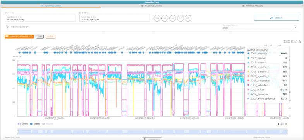Expand the Advanced Search chevron on the right
Screen dimensions: 304x140
click(295, 27)
